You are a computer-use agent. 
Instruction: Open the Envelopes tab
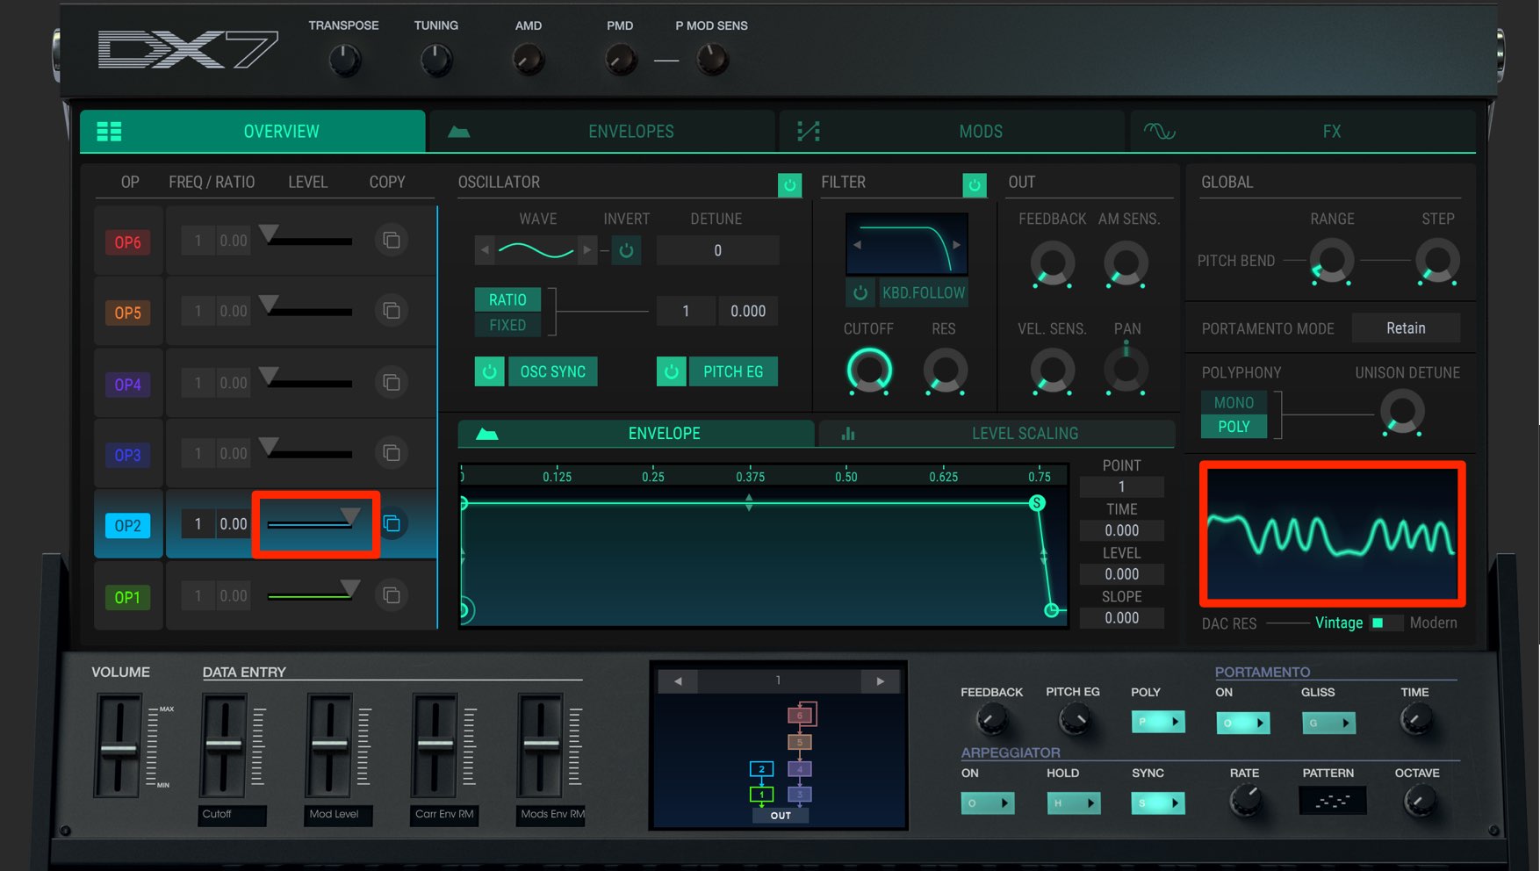coord(602,132)
